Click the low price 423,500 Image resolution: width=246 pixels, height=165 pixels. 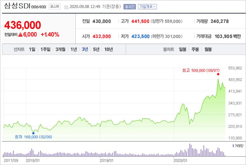coord(140,37)
